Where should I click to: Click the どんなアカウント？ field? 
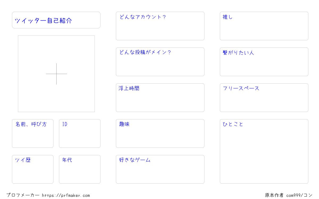[160, 26]
